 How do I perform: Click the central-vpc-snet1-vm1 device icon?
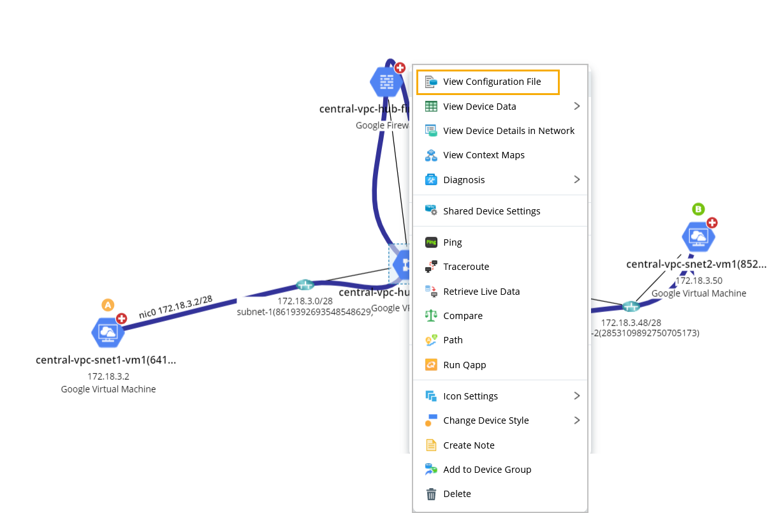coord(109,332)
